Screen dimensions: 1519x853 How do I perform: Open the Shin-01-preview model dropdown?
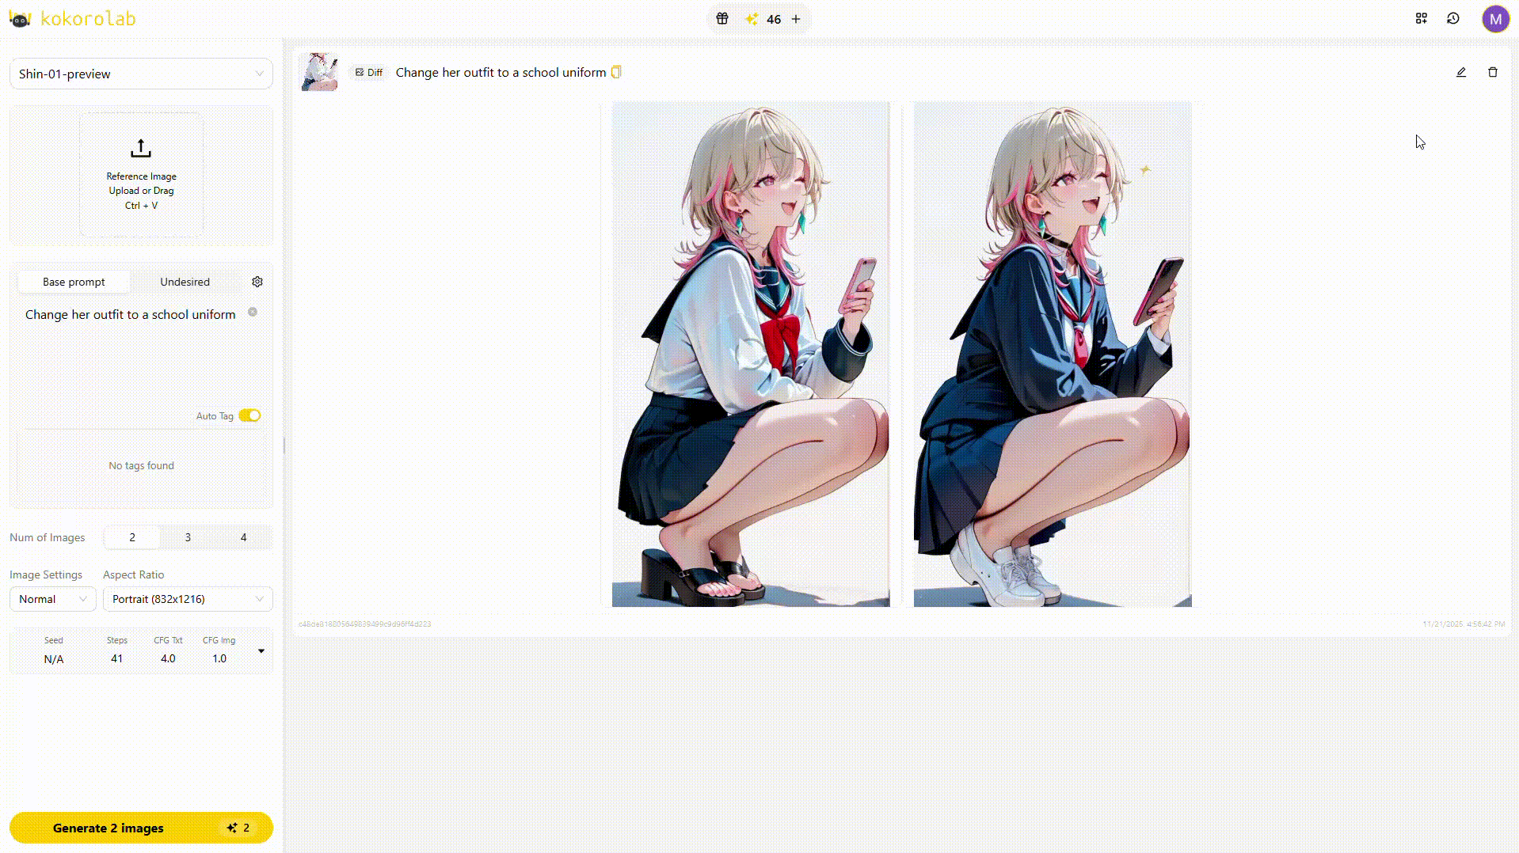(x=141, y=73)
